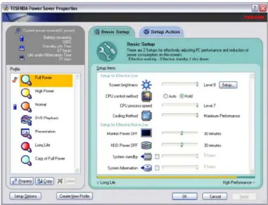
Task: Click the Cooling Method icon
Action: [146, 116]
